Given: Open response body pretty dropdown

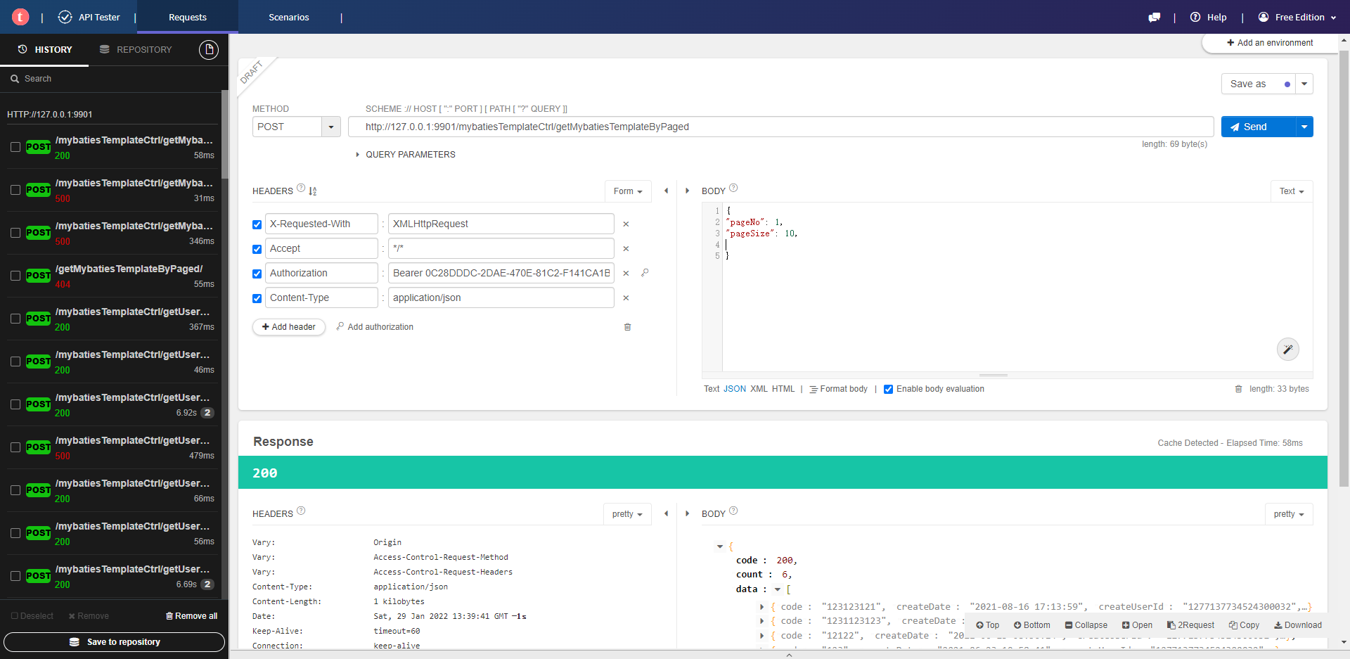Looking at the screenshot, I should tap(1289, 514).
